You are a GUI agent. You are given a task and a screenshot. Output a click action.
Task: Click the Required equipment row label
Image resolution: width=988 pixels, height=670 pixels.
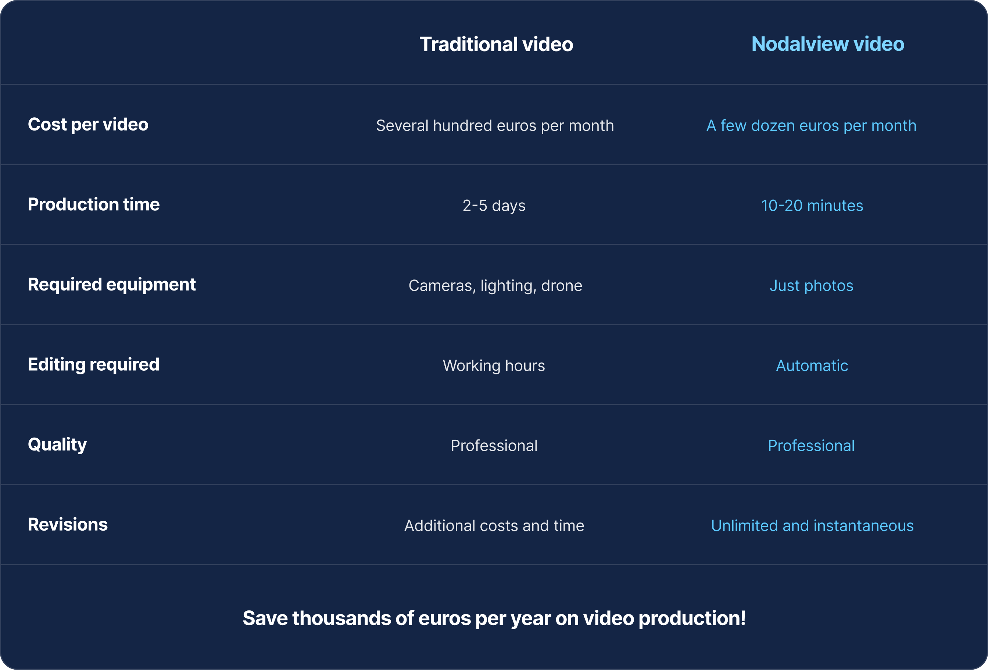112,285
